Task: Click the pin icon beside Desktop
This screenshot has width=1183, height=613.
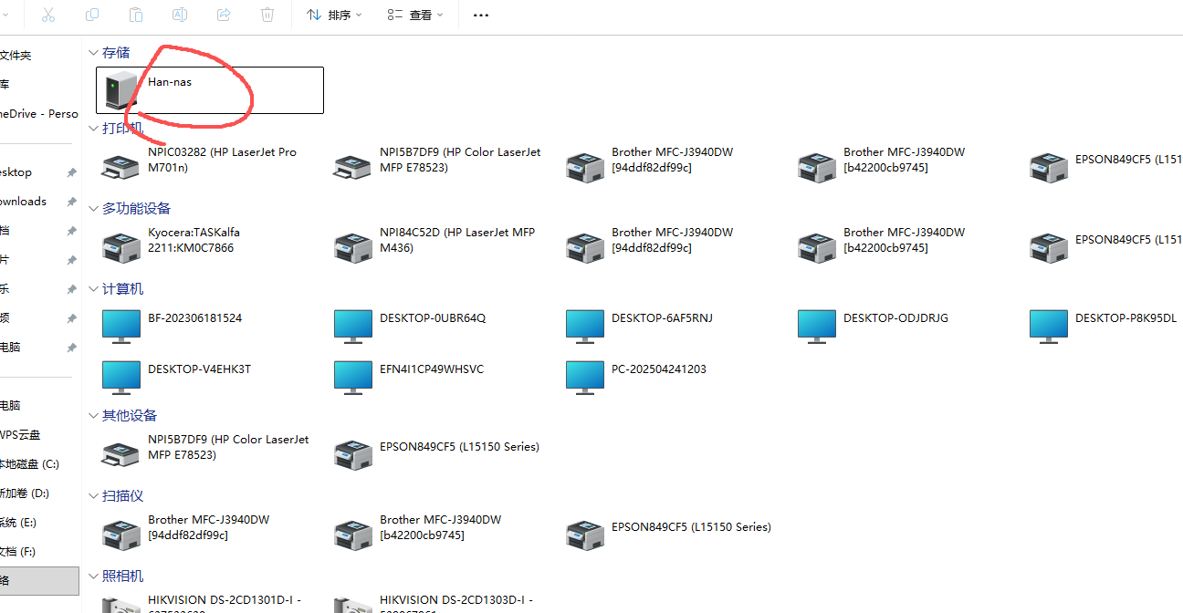Action: pos(71,172)
